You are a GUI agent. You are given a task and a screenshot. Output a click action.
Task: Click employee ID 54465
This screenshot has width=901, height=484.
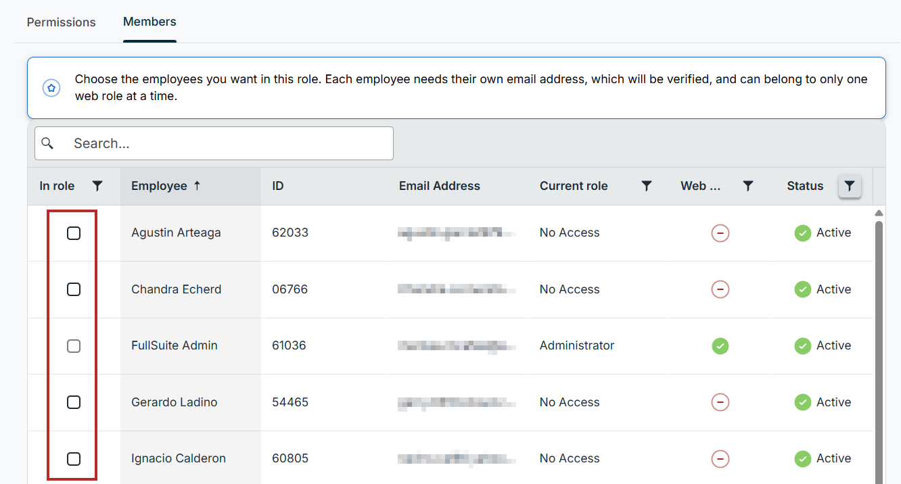290,402
